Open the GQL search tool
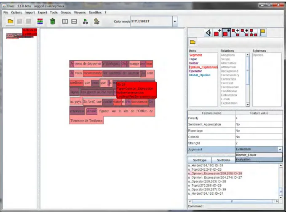286x212 pixels. 97,21
